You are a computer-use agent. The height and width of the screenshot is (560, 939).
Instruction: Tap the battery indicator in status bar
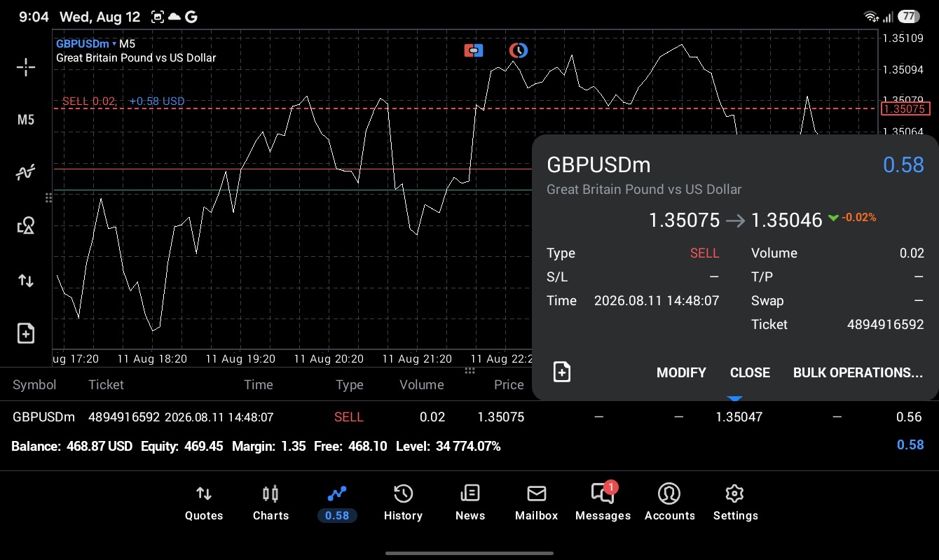click(909, 16)
